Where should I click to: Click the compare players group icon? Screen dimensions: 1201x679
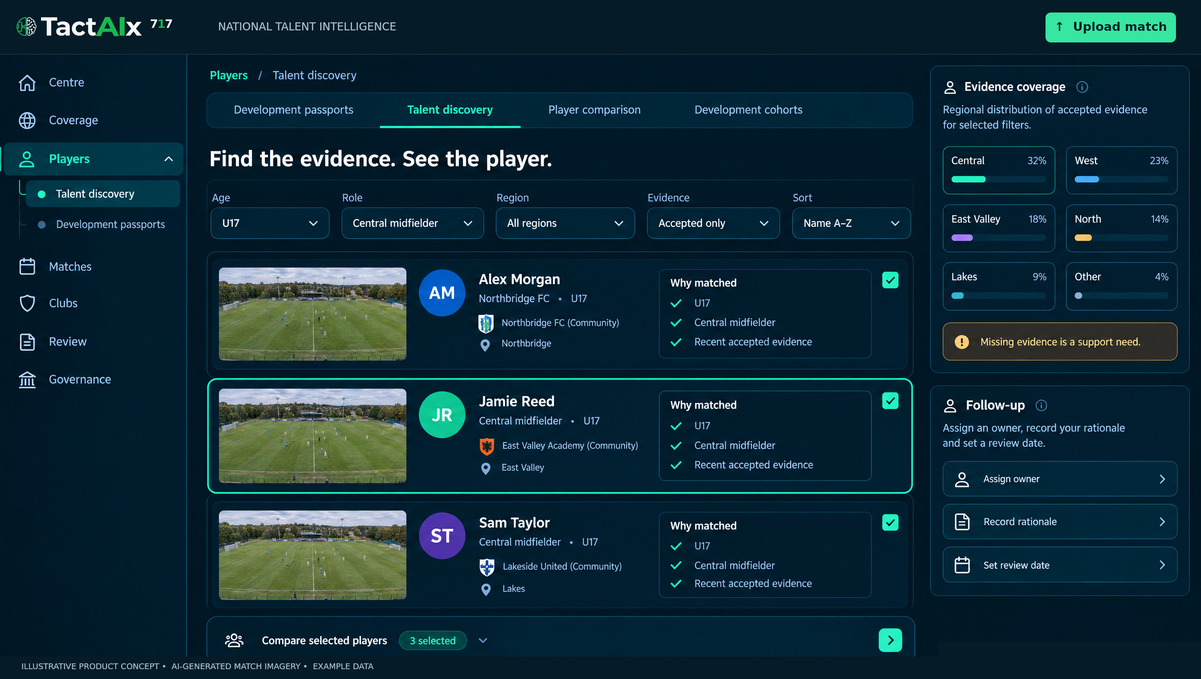[234, 640]
